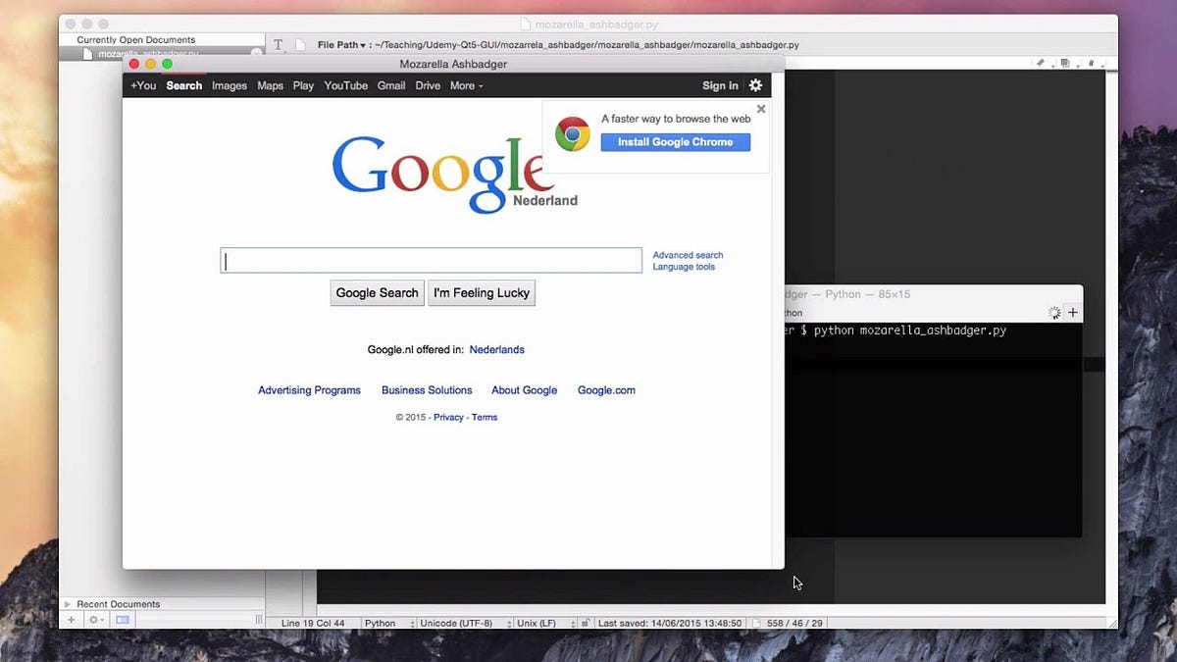This screenshot has height=662, width=1177.
Task: Click the counterparts # icon in editor toolbar
Action: click(1092, 62)
